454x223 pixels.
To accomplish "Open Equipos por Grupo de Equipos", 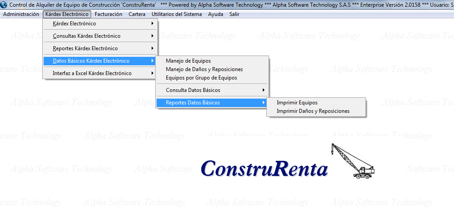I will (201, 78).
